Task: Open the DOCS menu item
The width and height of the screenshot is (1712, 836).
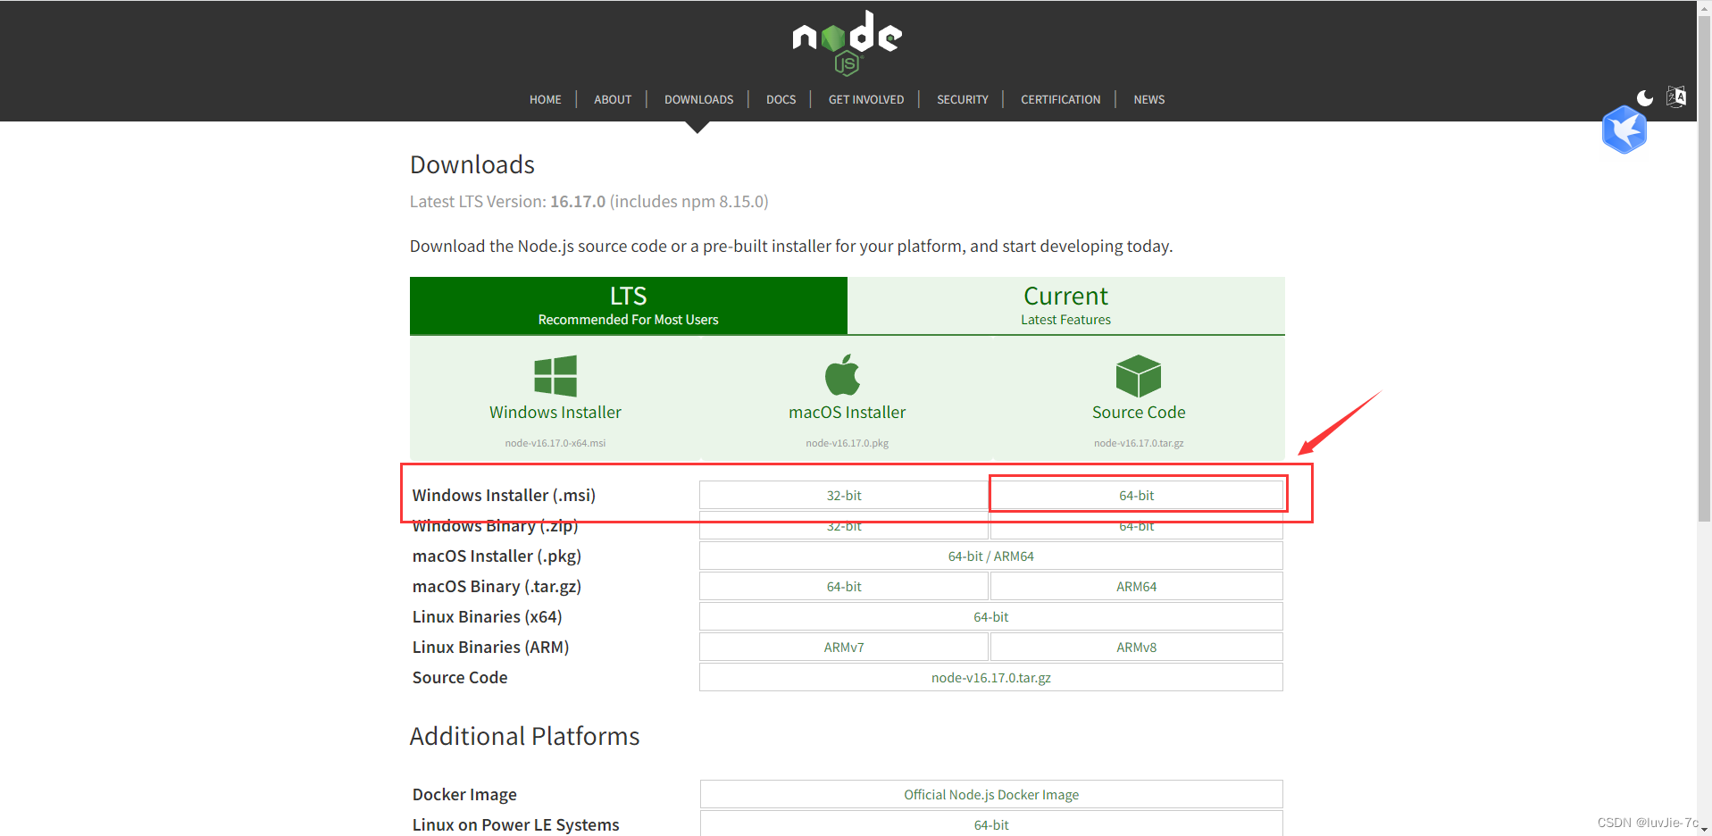Action: pos(780,99)
